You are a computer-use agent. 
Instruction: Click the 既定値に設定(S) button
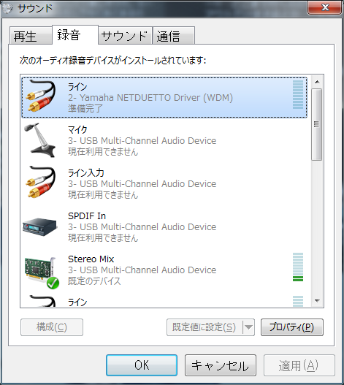click(205, 327)
